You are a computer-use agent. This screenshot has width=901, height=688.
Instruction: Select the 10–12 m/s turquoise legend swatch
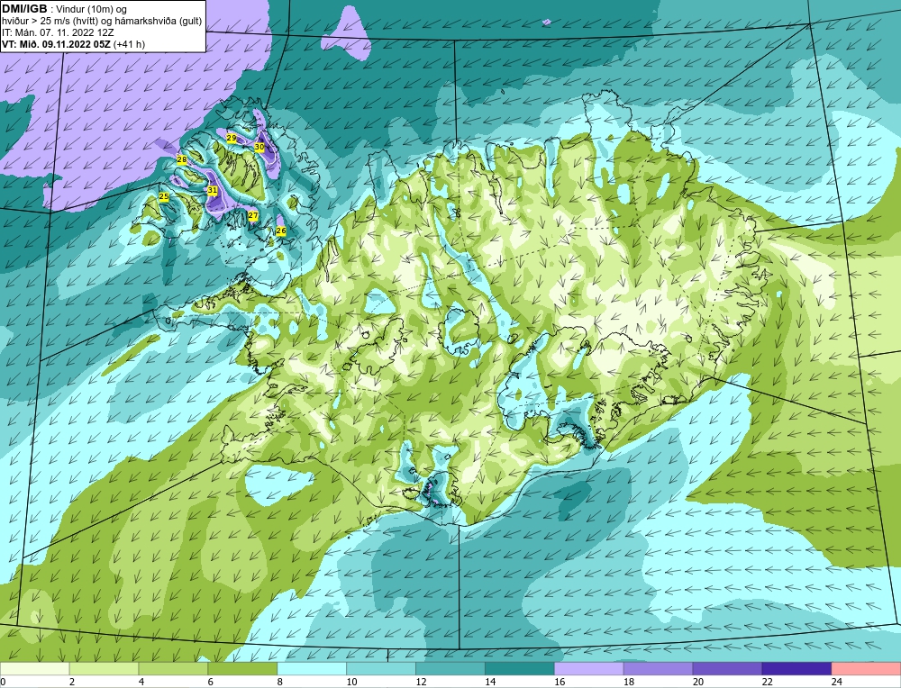[381, 669]
